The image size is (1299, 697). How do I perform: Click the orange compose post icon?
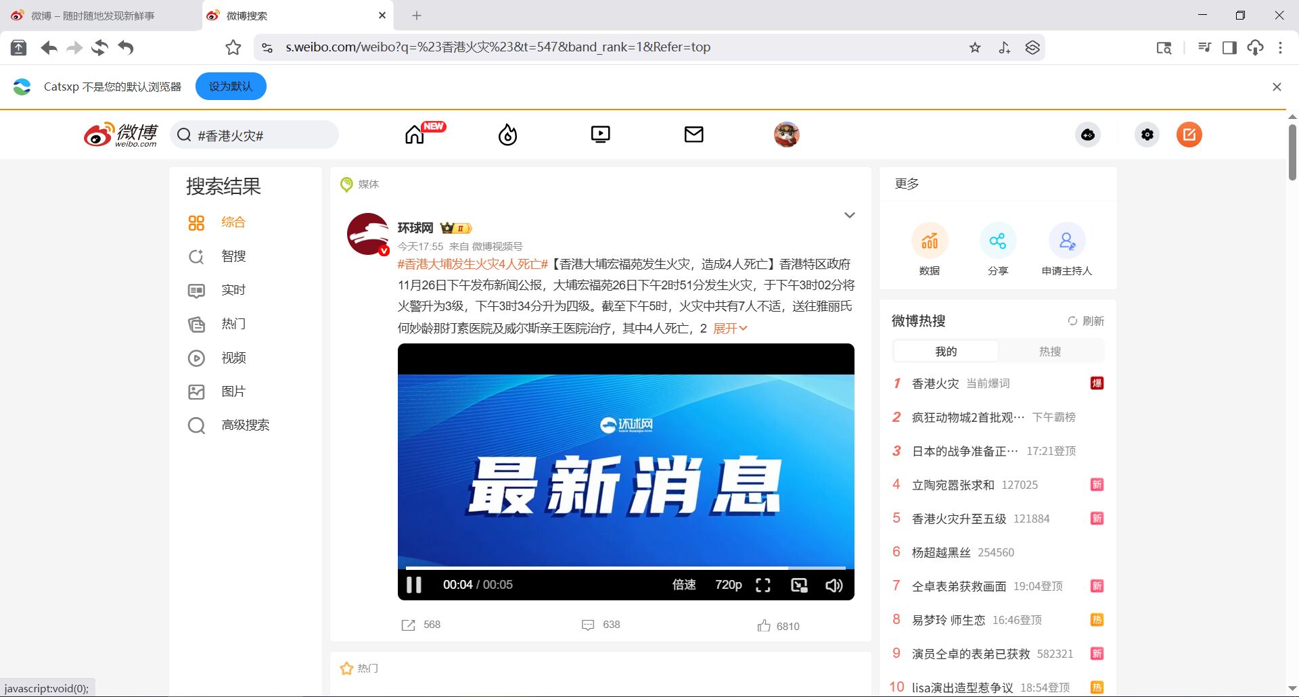coord(1189,135)
